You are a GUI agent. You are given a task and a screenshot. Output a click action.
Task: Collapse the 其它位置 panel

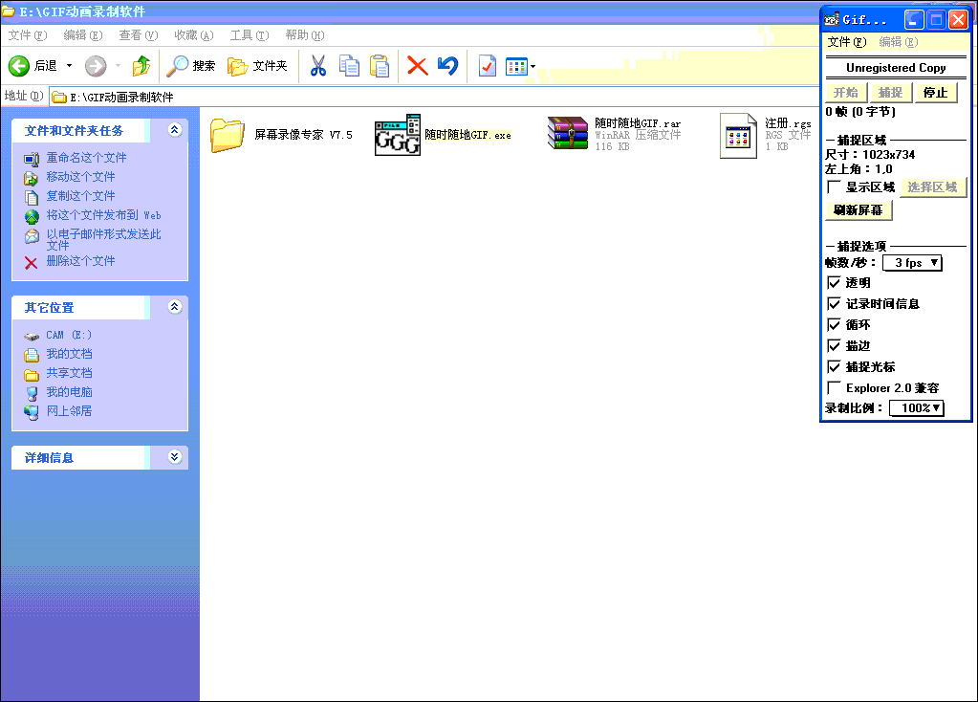[175, 307]
